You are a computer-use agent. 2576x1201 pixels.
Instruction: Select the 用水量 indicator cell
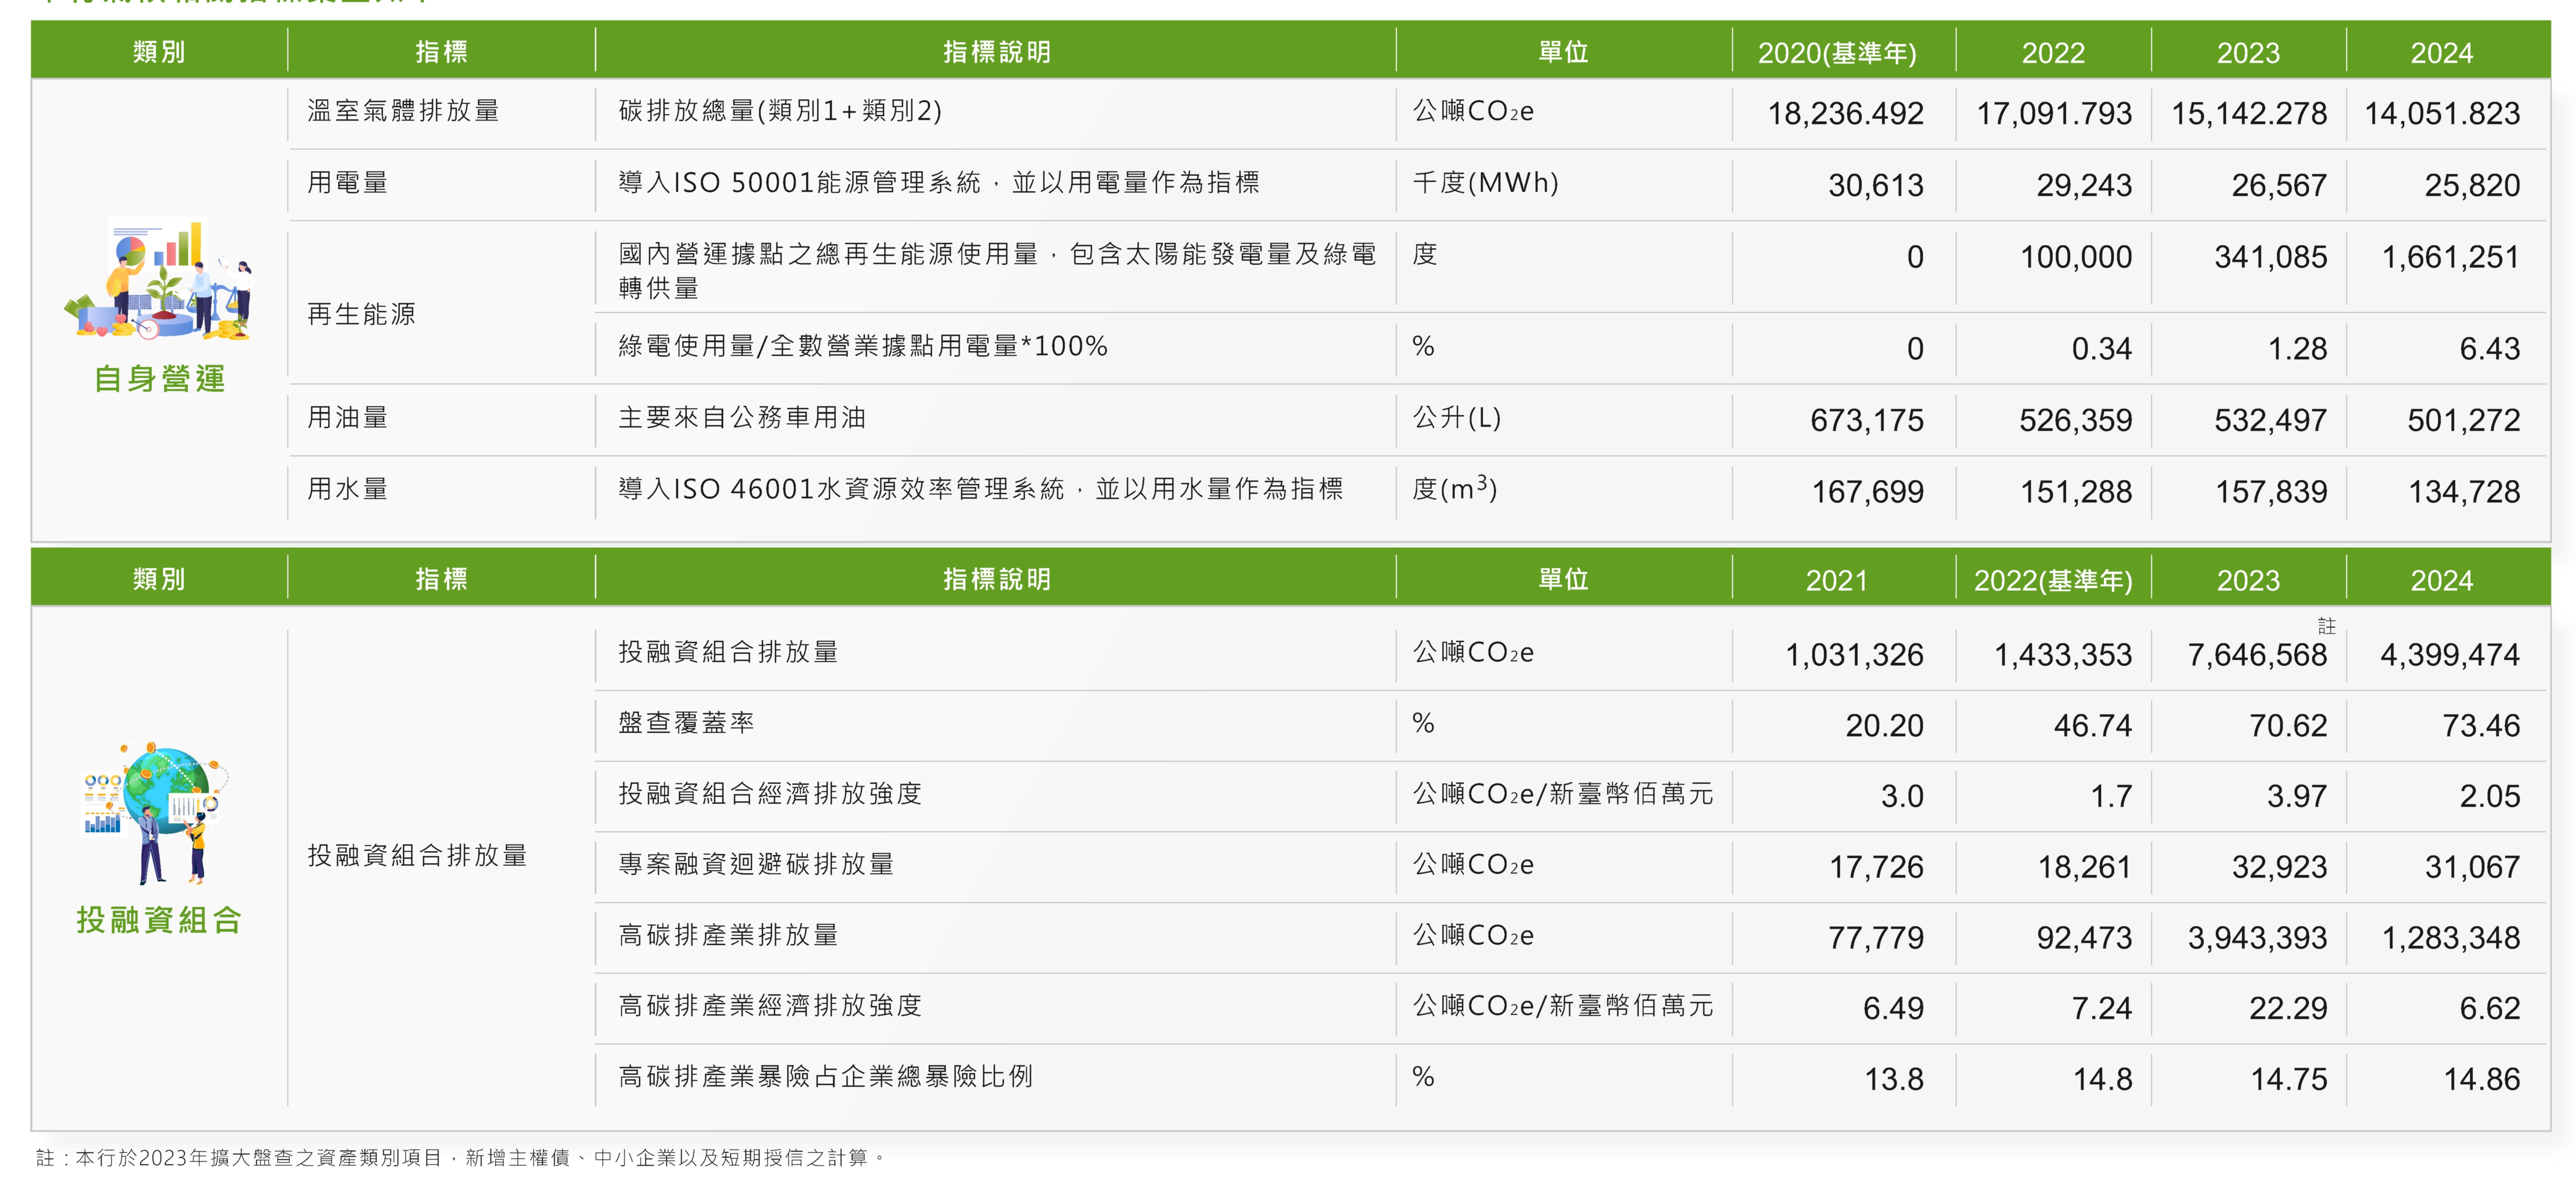347,489
